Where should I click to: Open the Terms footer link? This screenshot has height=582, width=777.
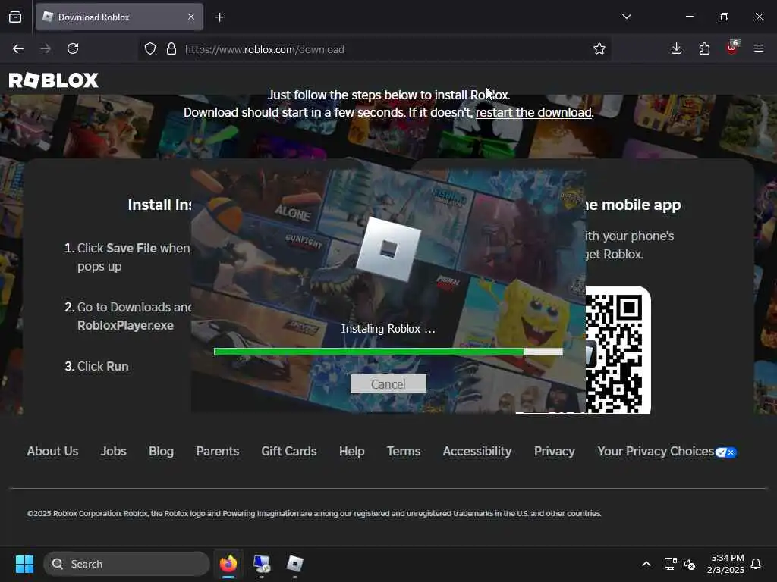404,452
